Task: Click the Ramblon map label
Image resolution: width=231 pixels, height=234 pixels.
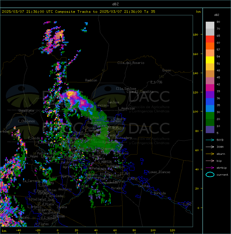Action: (91, 80)
